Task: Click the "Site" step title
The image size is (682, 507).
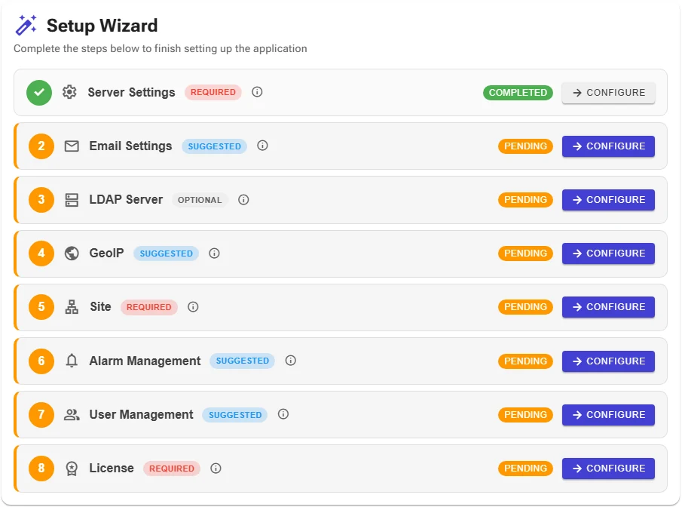Action: [x=100, y=306]
